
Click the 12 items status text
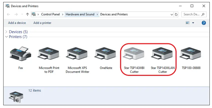click(35, 91)
